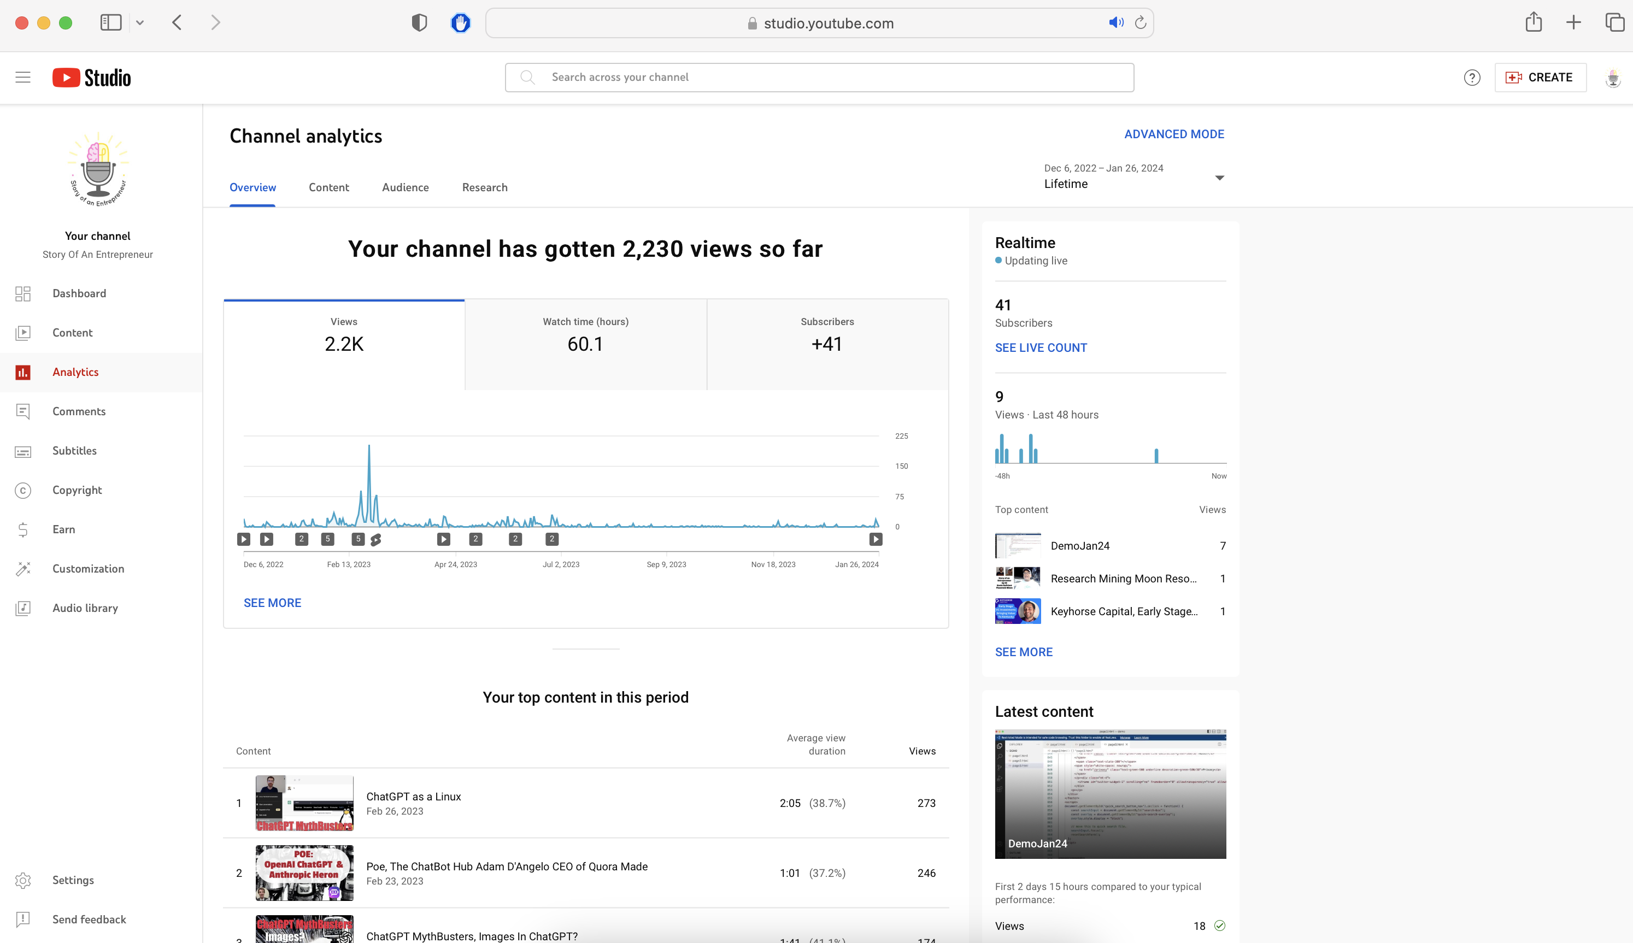
Task: Click Average view duration column header
Action: 815,745
